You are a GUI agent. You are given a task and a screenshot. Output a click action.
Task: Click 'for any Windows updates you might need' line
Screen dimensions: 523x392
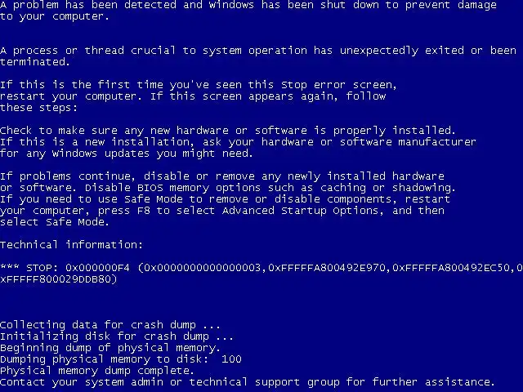pos(127,154)
